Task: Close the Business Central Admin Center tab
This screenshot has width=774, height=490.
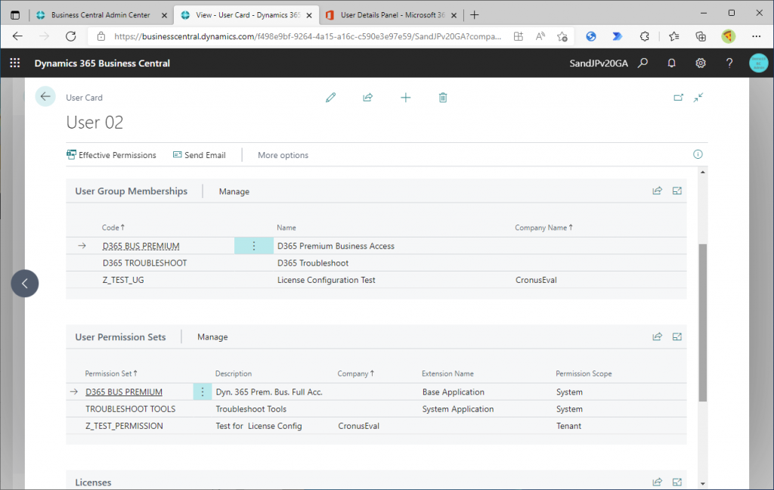Action: [164, 15]
